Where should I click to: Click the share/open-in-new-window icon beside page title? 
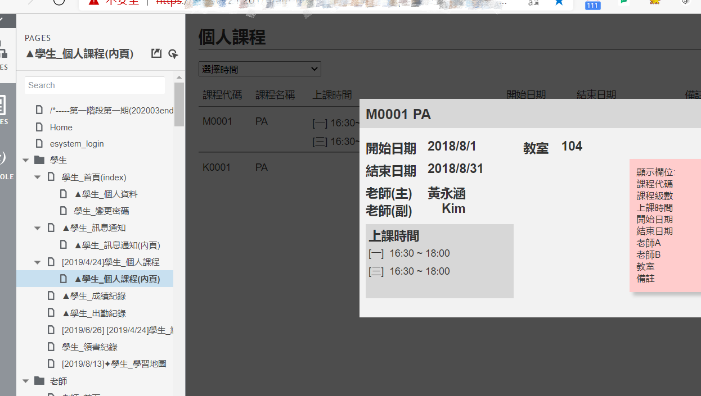point(156,53)
